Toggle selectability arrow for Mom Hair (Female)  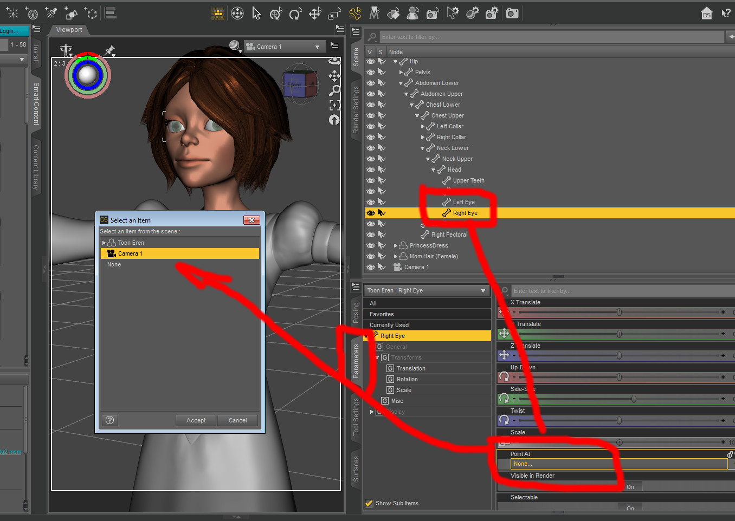click(x=382, y=256)
